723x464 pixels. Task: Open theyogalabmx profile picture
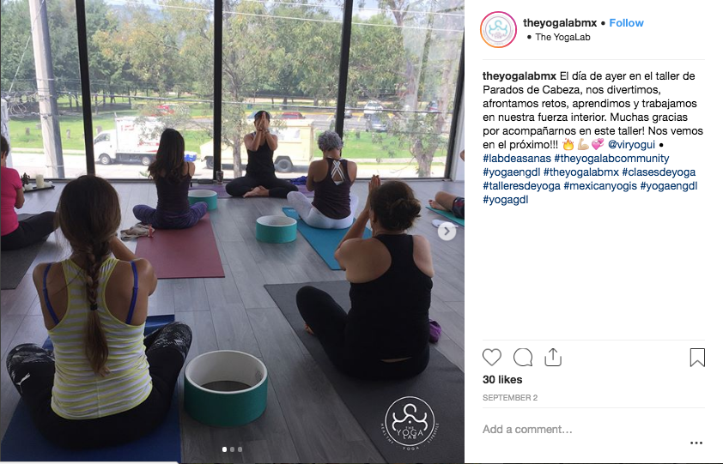tap(498, 30)
